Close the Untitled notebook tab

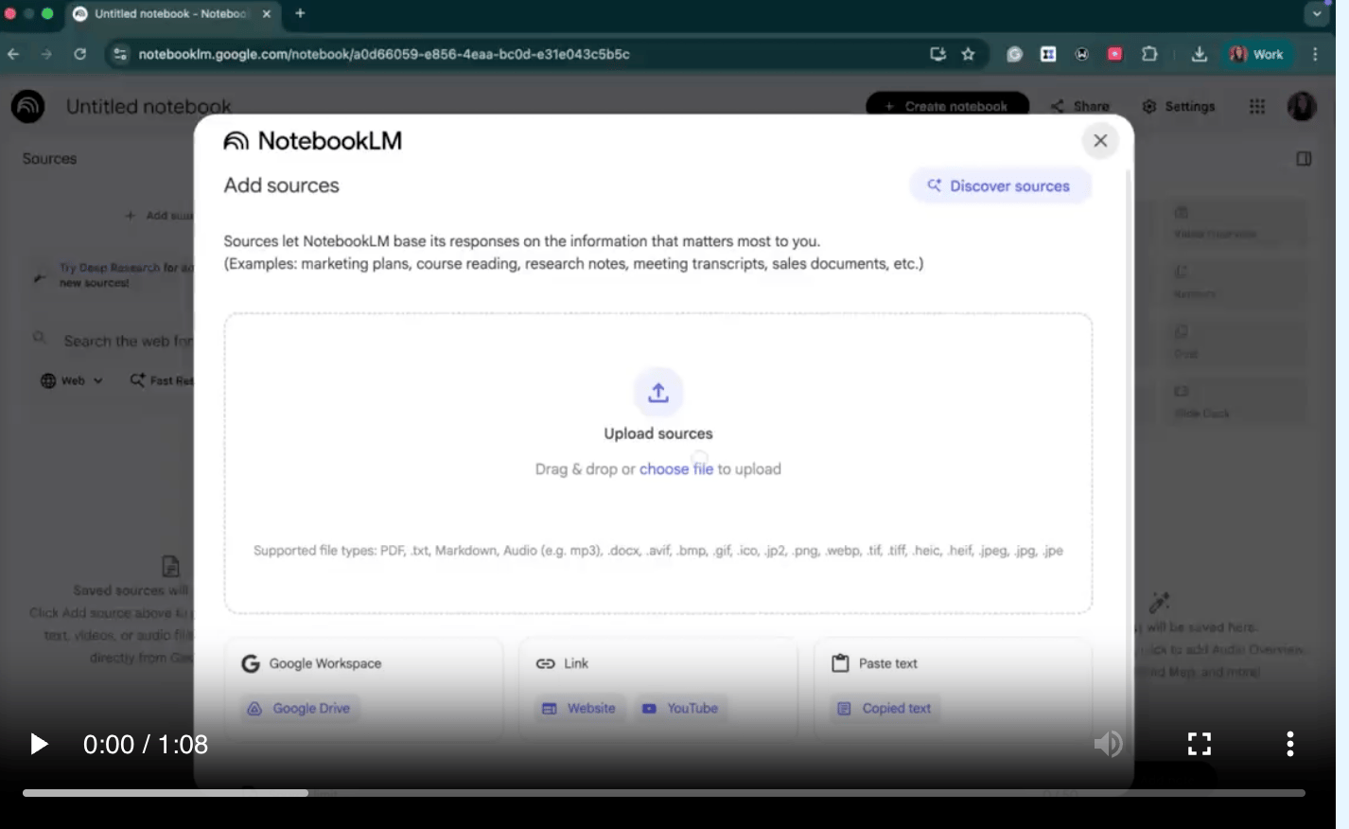click(x=267, y=13)
